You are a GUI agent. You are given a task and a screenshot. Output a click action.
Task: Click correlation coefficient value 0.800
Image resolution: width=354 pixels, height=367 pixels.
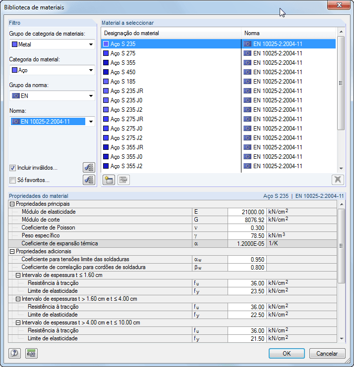[247, 267]
